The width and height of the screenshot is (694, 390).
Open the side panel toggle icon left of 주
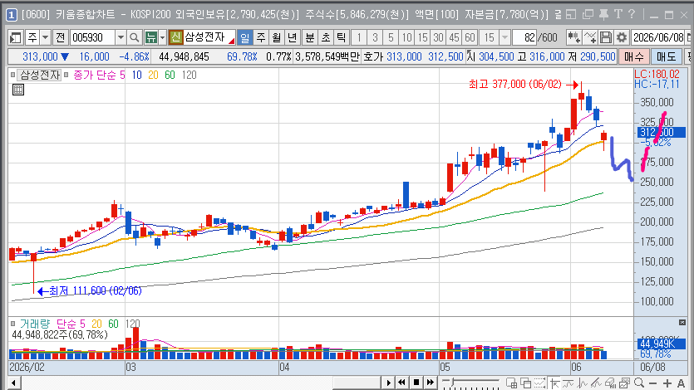point(16,37)
